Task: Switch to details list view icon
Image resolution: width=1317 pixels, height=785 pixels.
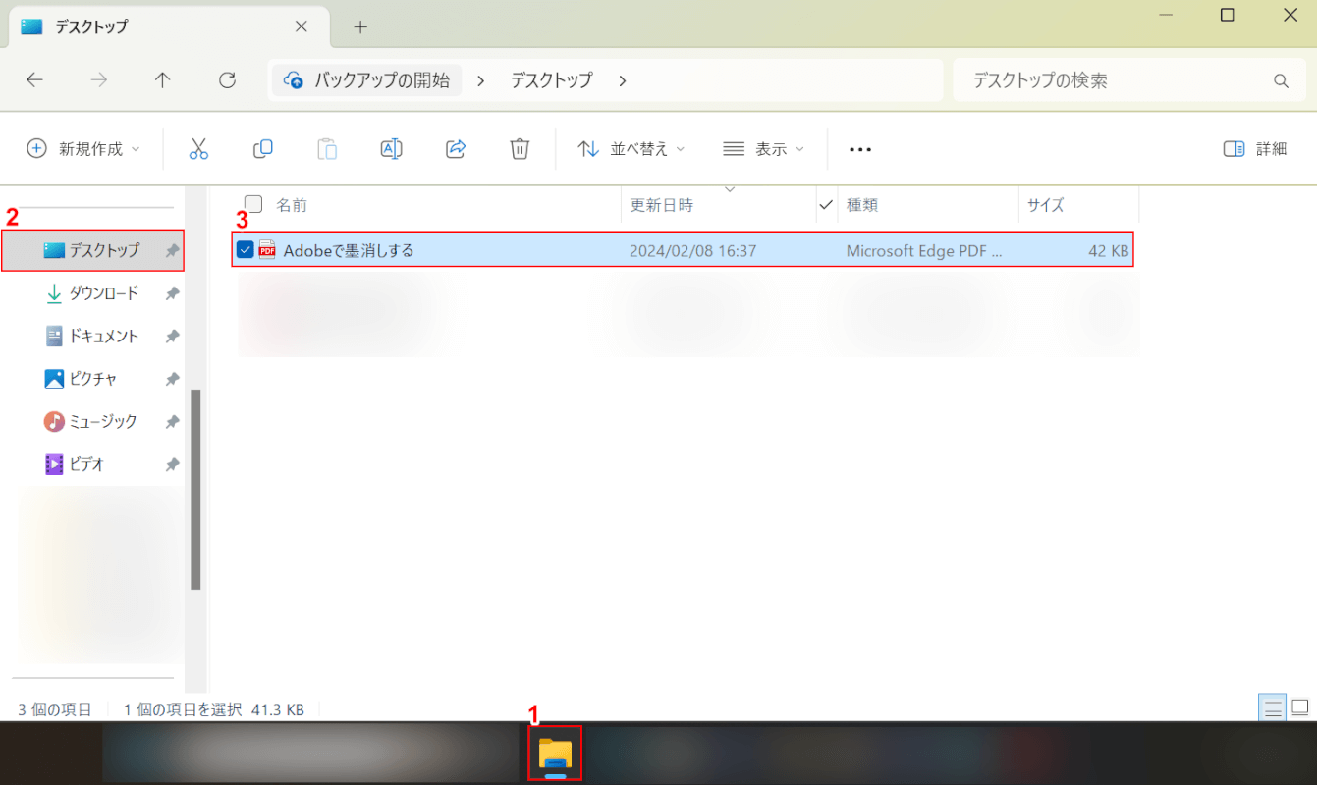Action: (1274, 707)
